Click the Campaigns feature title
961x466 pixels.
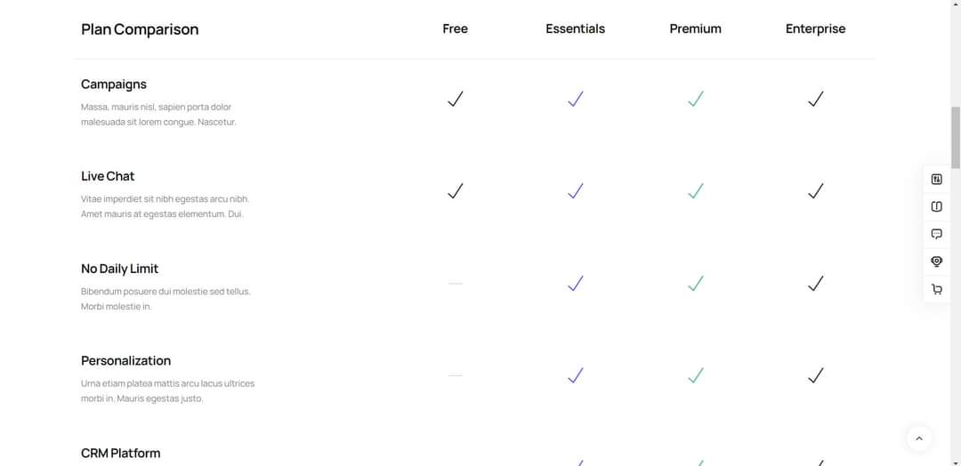(114, 84)
